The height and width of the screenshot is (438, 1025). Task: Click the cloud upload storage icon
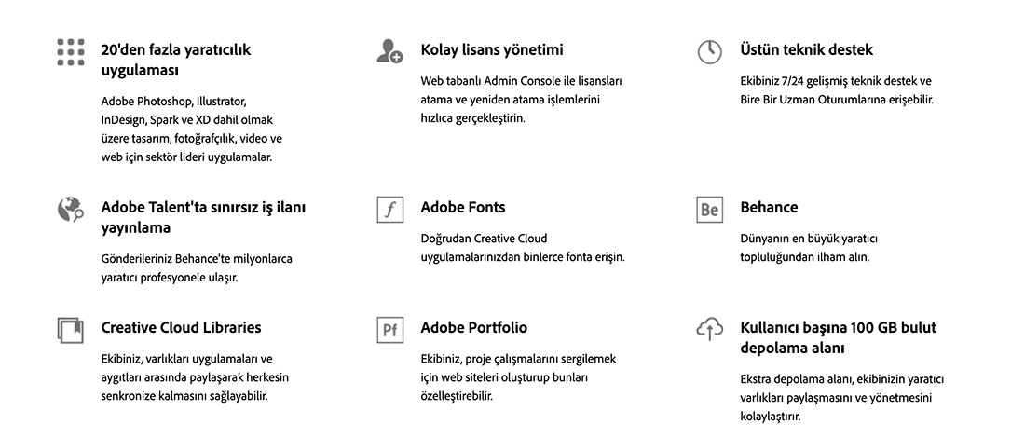[709, 328]
